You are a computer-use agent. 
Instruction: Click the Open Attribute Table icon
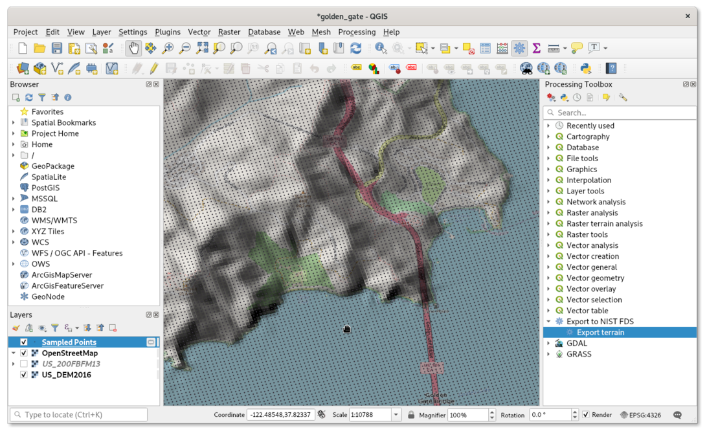485,48
